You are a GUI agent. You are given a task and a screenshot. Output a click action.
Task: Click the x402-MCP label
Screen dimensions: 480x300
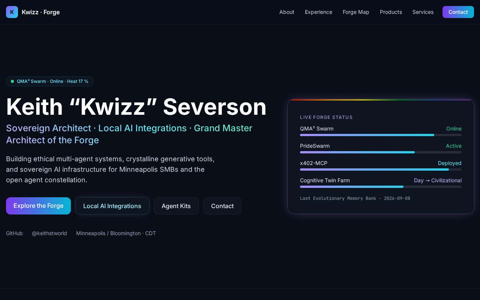coord(313,163)
